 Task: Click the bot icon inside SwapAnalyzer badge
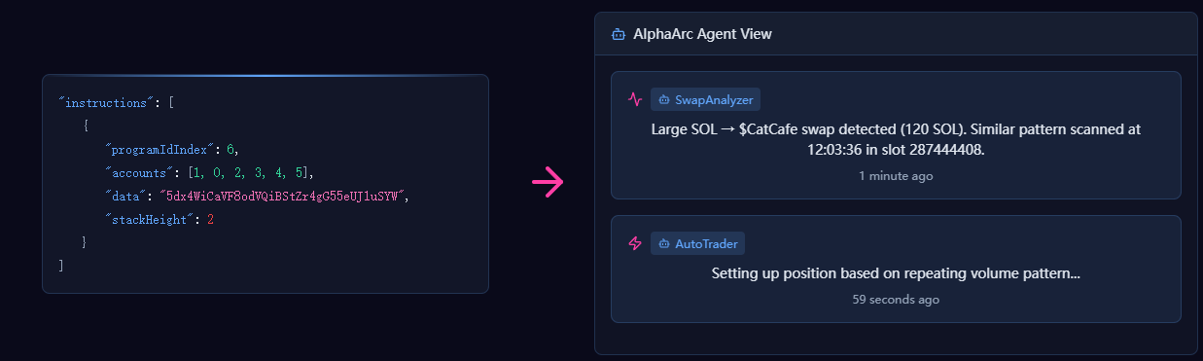click(664, 99)
